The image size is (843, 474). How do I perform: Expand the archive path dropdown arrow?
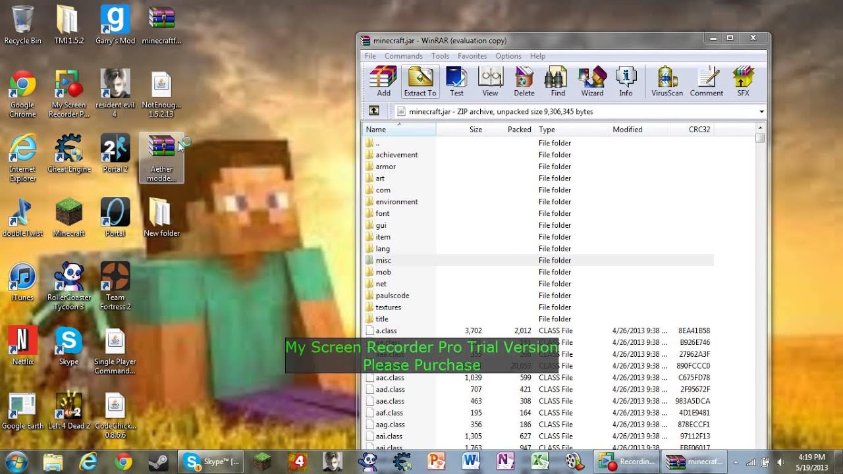pyautogui.click(x=761, y=112)
